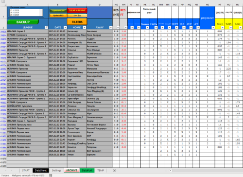Open the Гость column filter arrow
The width and height of the screenshot is (243, 177).
(x=156, y=27)
